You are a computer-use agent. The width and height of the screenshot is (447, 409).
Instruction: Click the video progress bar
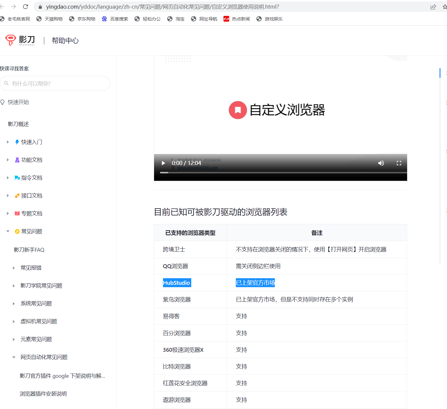pyautogui.click(x=280, y=172)
